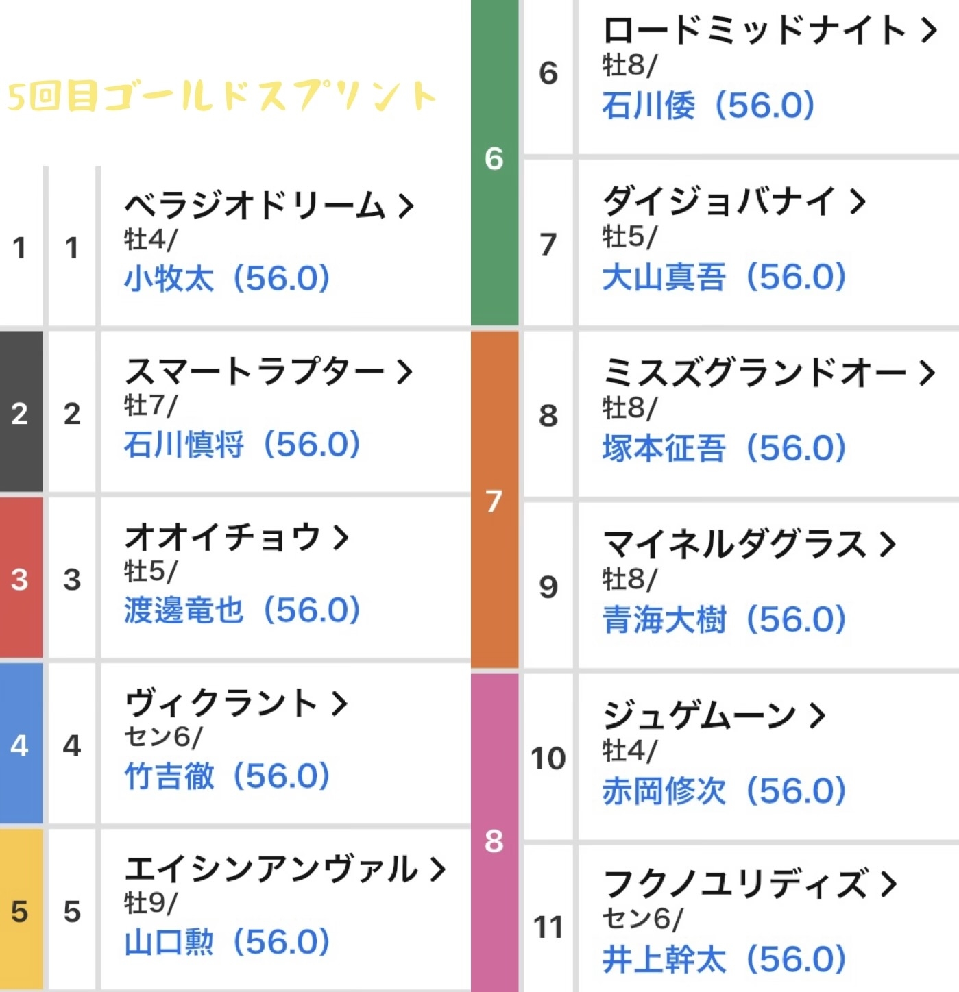Image resolution: width=959 pixels, height=992 pixels.
Task: Click jockey link 小牧太 (56.0)
Action: tap(227, 279)
